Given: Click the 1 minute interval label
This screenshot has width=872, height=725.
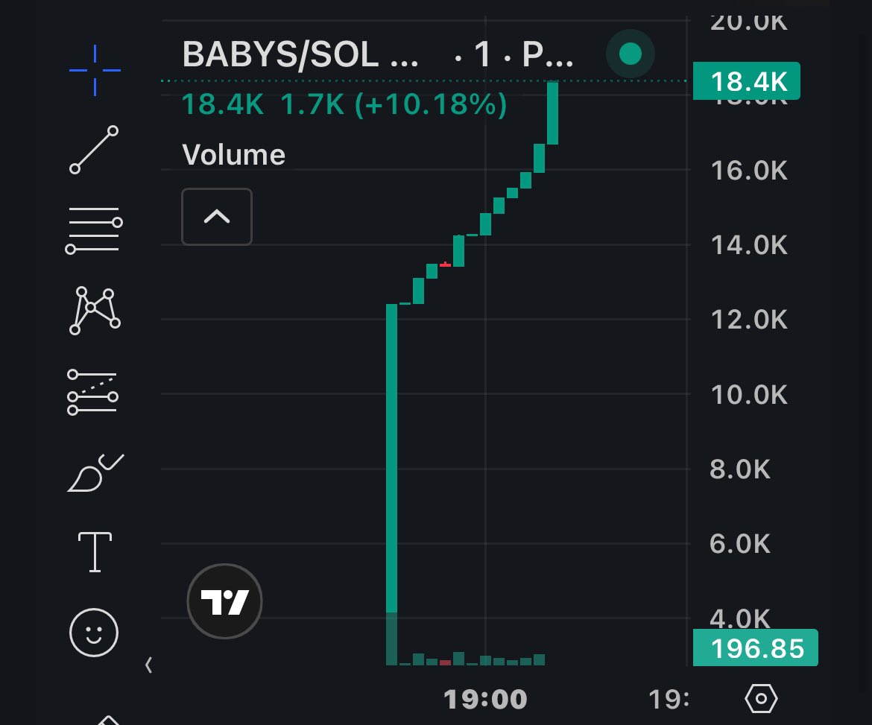Looking at the screenshot, I should pos(482,54).
